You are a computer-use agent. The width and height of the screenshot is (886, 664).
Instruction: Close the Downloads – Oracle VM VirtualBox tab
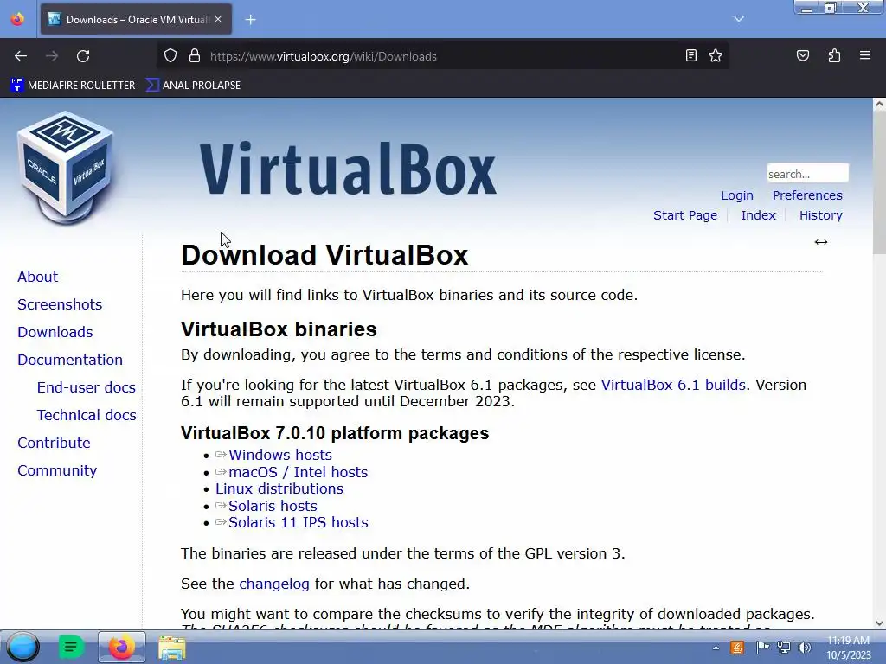tap(218, 19)
